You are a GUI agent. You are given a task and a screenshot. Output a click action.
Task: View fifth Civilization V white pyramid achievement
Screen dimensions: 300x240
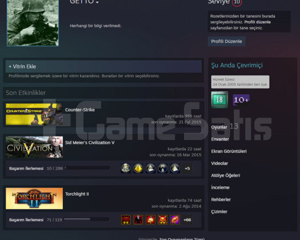pos(175,168)
